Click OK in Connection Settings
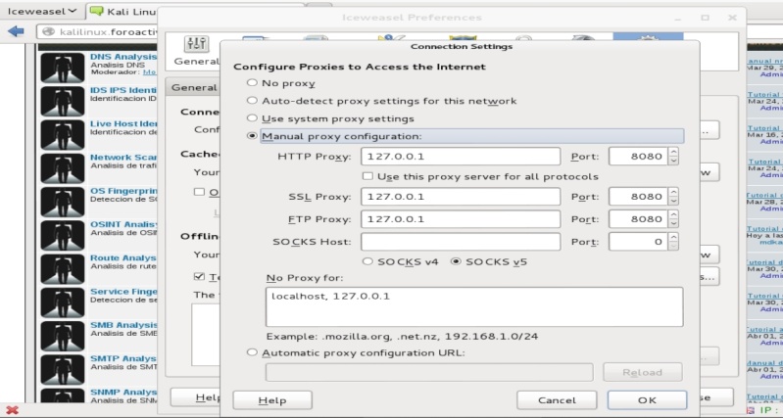The image size is (783, 418). click(x=647, y=400)
